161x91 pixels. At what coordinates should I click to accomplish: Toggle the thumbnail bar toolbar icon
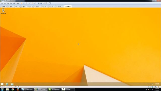41,3
